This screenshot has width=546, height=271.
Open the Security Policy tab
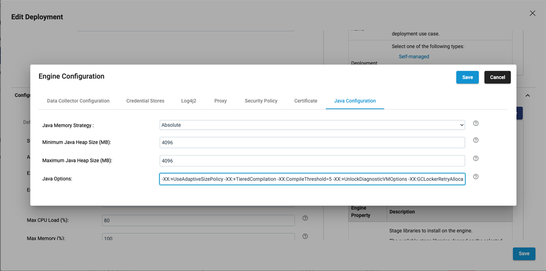coord(261,101)
